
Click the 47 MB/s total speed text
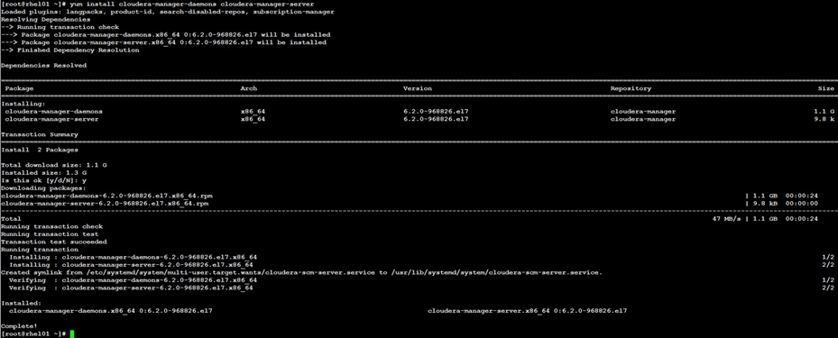click(726, 219)
